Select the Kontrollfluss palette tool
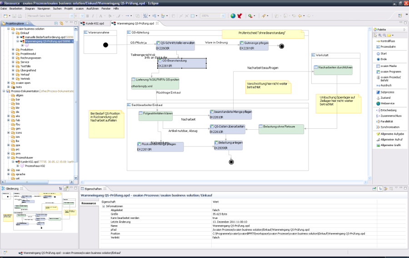 coord(386,41)
